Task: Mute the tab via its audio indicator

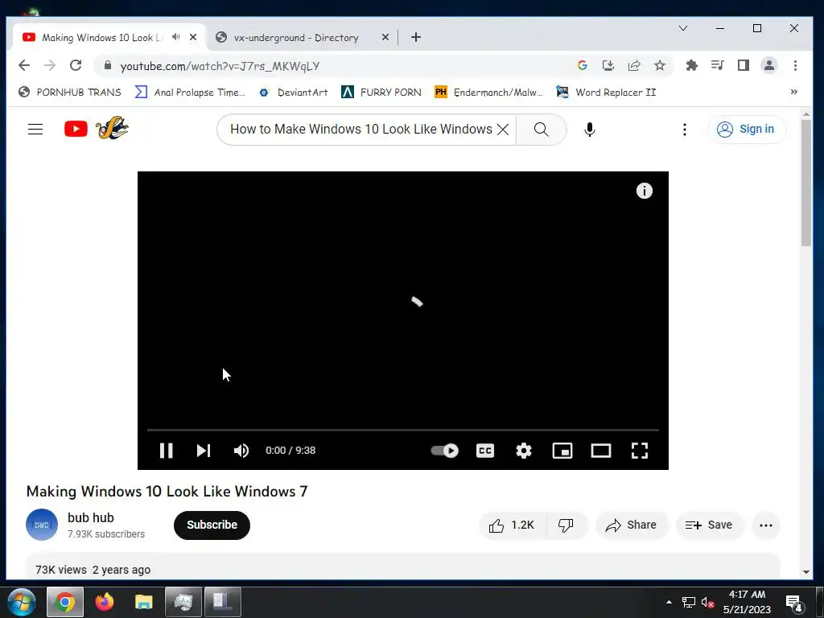Action: pos(176,37)
